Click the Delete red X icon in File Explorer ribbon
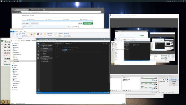Screen dimensions: 186x105 tap(38, 34)
